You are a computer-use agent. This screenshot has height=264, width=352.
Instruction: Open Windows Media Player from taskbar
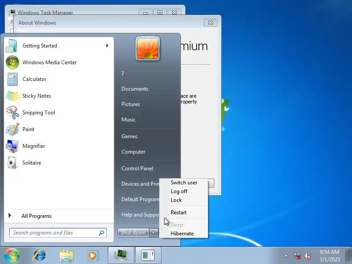pyautogui.click(x=93, y=256)
